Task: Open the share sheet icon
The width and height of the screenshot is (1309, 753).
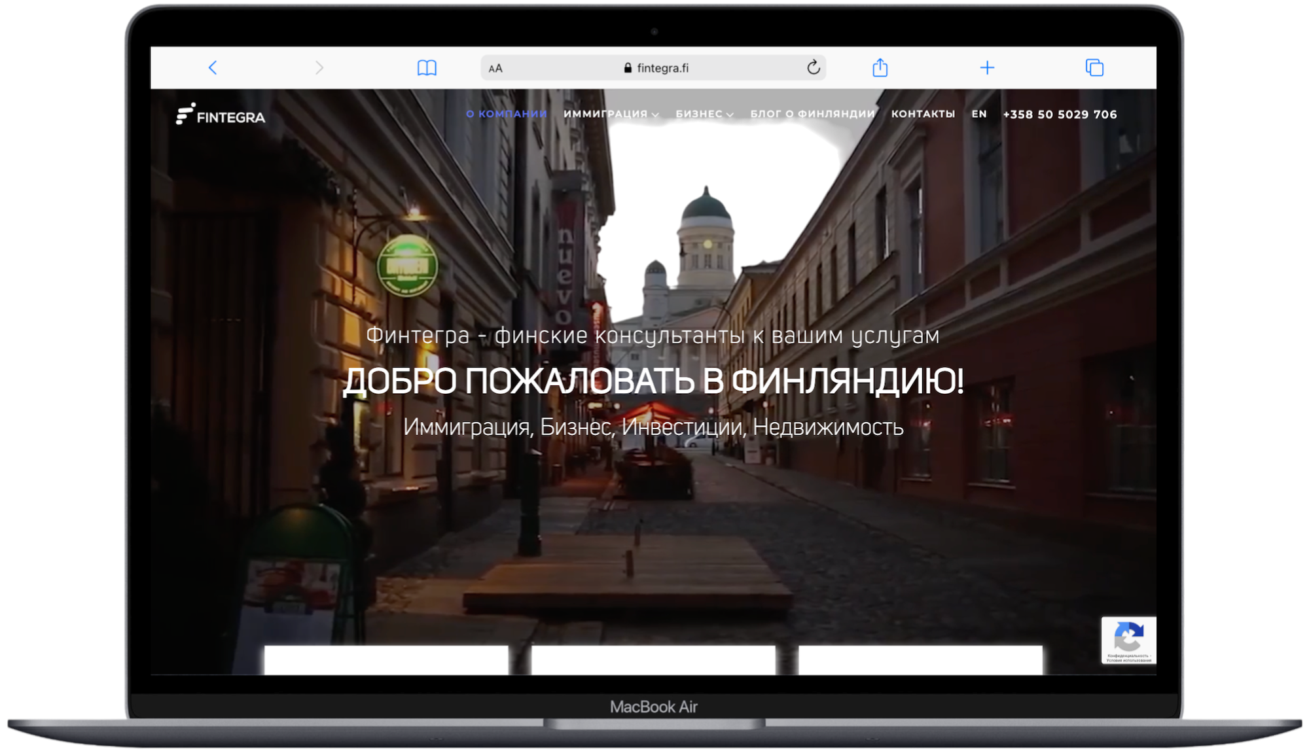Action: (880, 67)
